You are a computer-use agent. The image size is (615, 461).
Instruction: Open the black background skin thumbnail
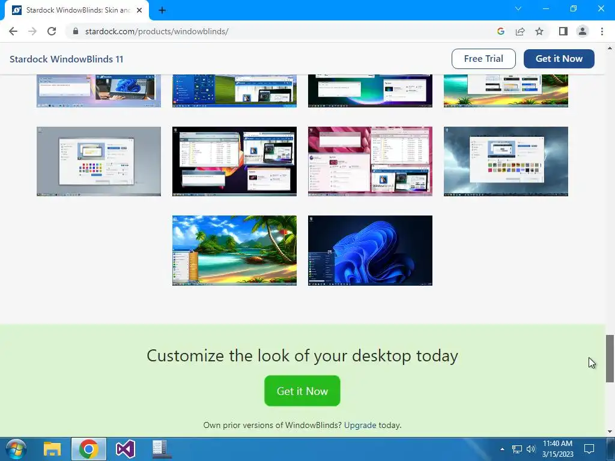pos(235,161)
